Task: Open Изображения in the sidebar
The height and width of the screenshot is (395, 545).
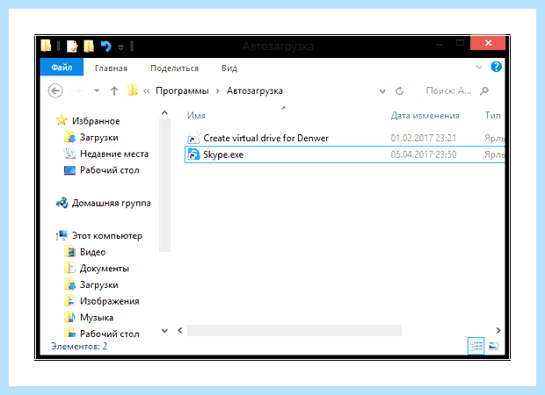Action: 110,301
